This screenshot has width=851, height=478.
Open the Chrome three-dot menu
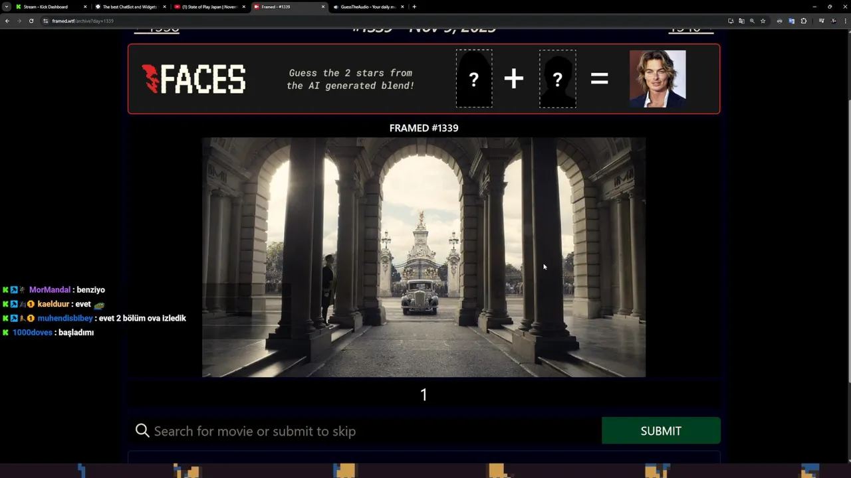click(846, 21)
